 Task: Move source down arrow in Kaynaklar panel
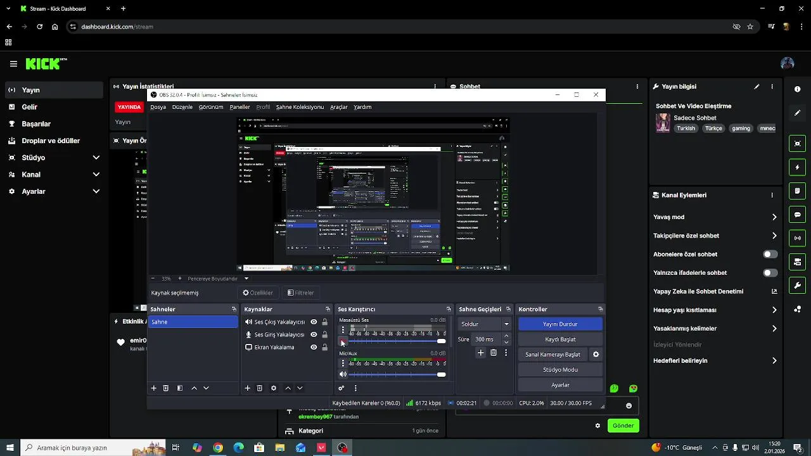300,388
